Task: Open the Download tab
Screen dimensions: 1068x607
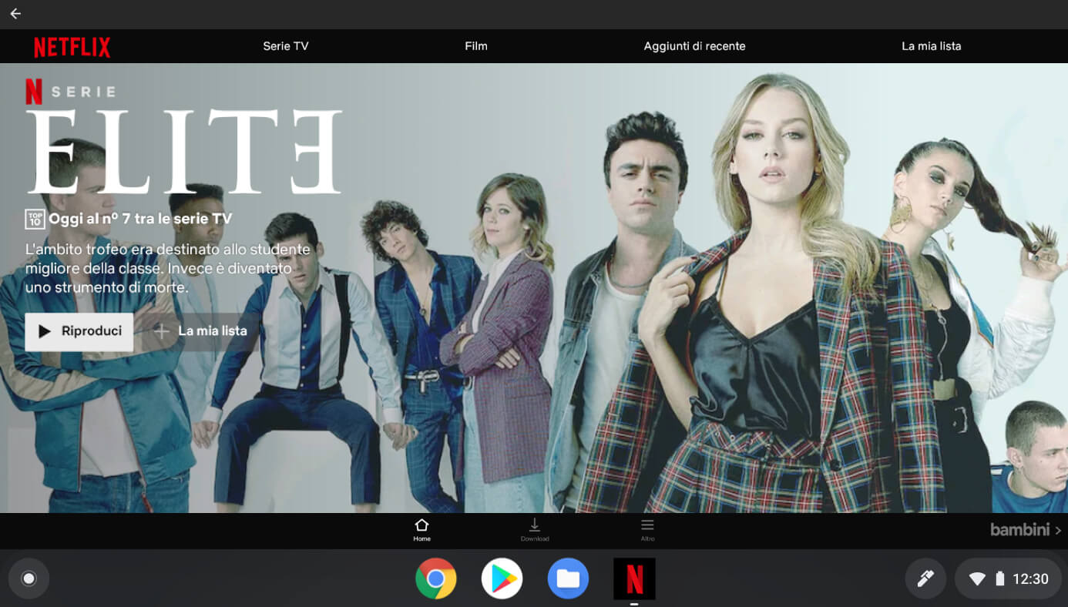Action: 535,530
